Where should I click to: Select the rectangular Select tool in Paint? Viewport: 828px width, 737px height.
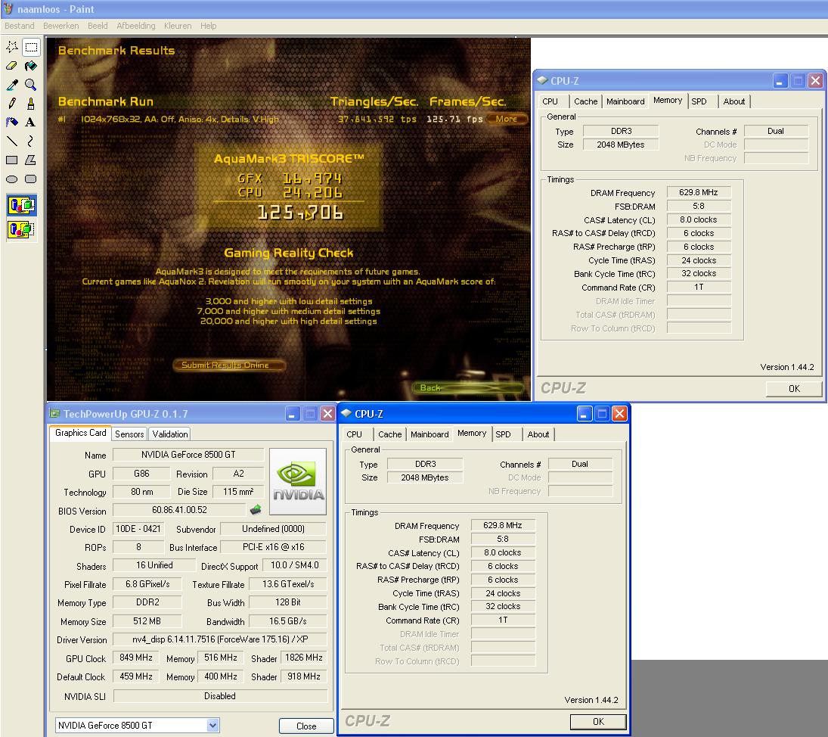point(31,47)
